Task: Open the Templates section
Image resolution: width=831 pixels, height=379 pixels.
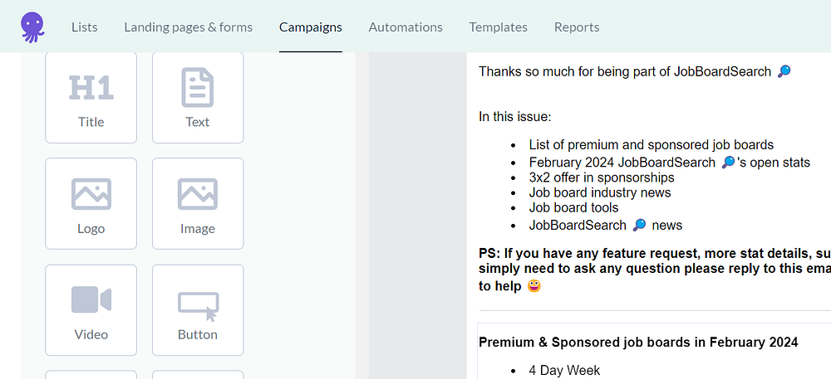Action: click(x=498, y=27)
